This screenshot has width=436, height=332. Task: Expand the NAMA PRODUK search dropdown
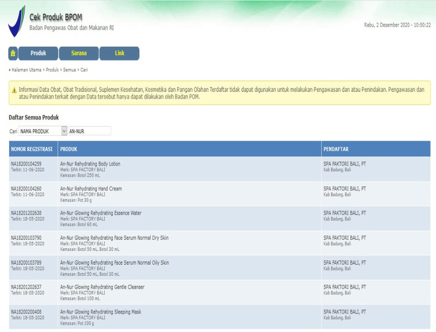click(x=43, y=131)
